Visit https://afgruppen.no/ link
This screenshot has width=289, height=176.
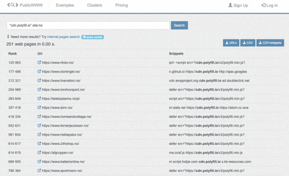click(x=57, y=153)
